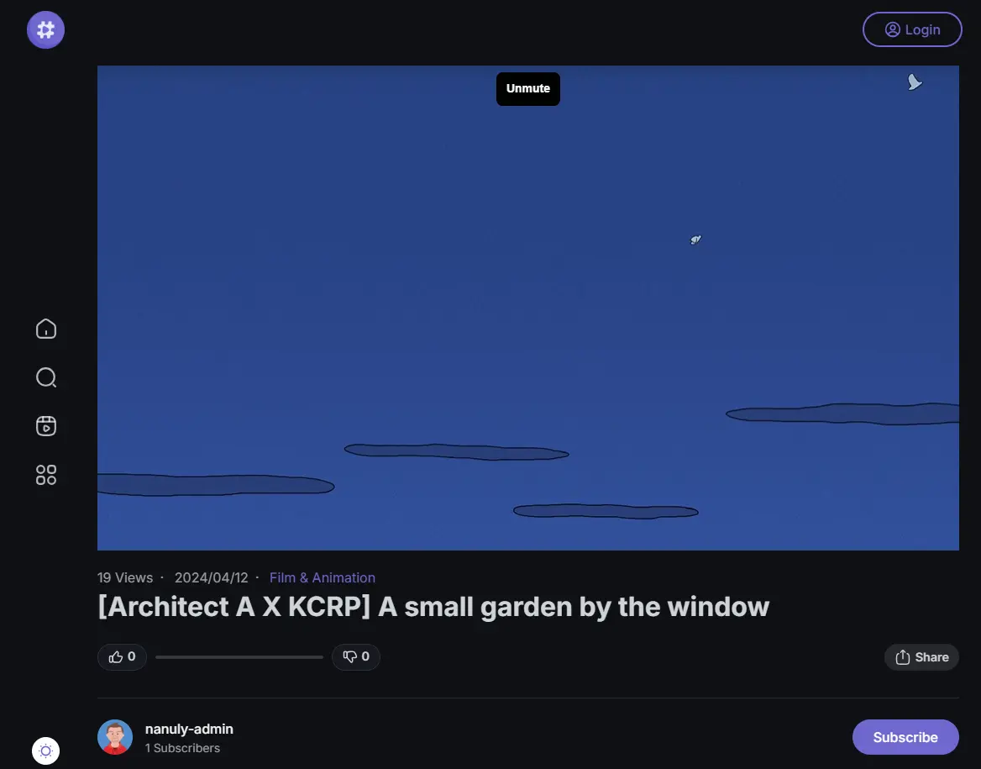Viewport: 981px width, 769px height.
Task: Toggle light theme with sun icon
Action: tap(45, 751)
